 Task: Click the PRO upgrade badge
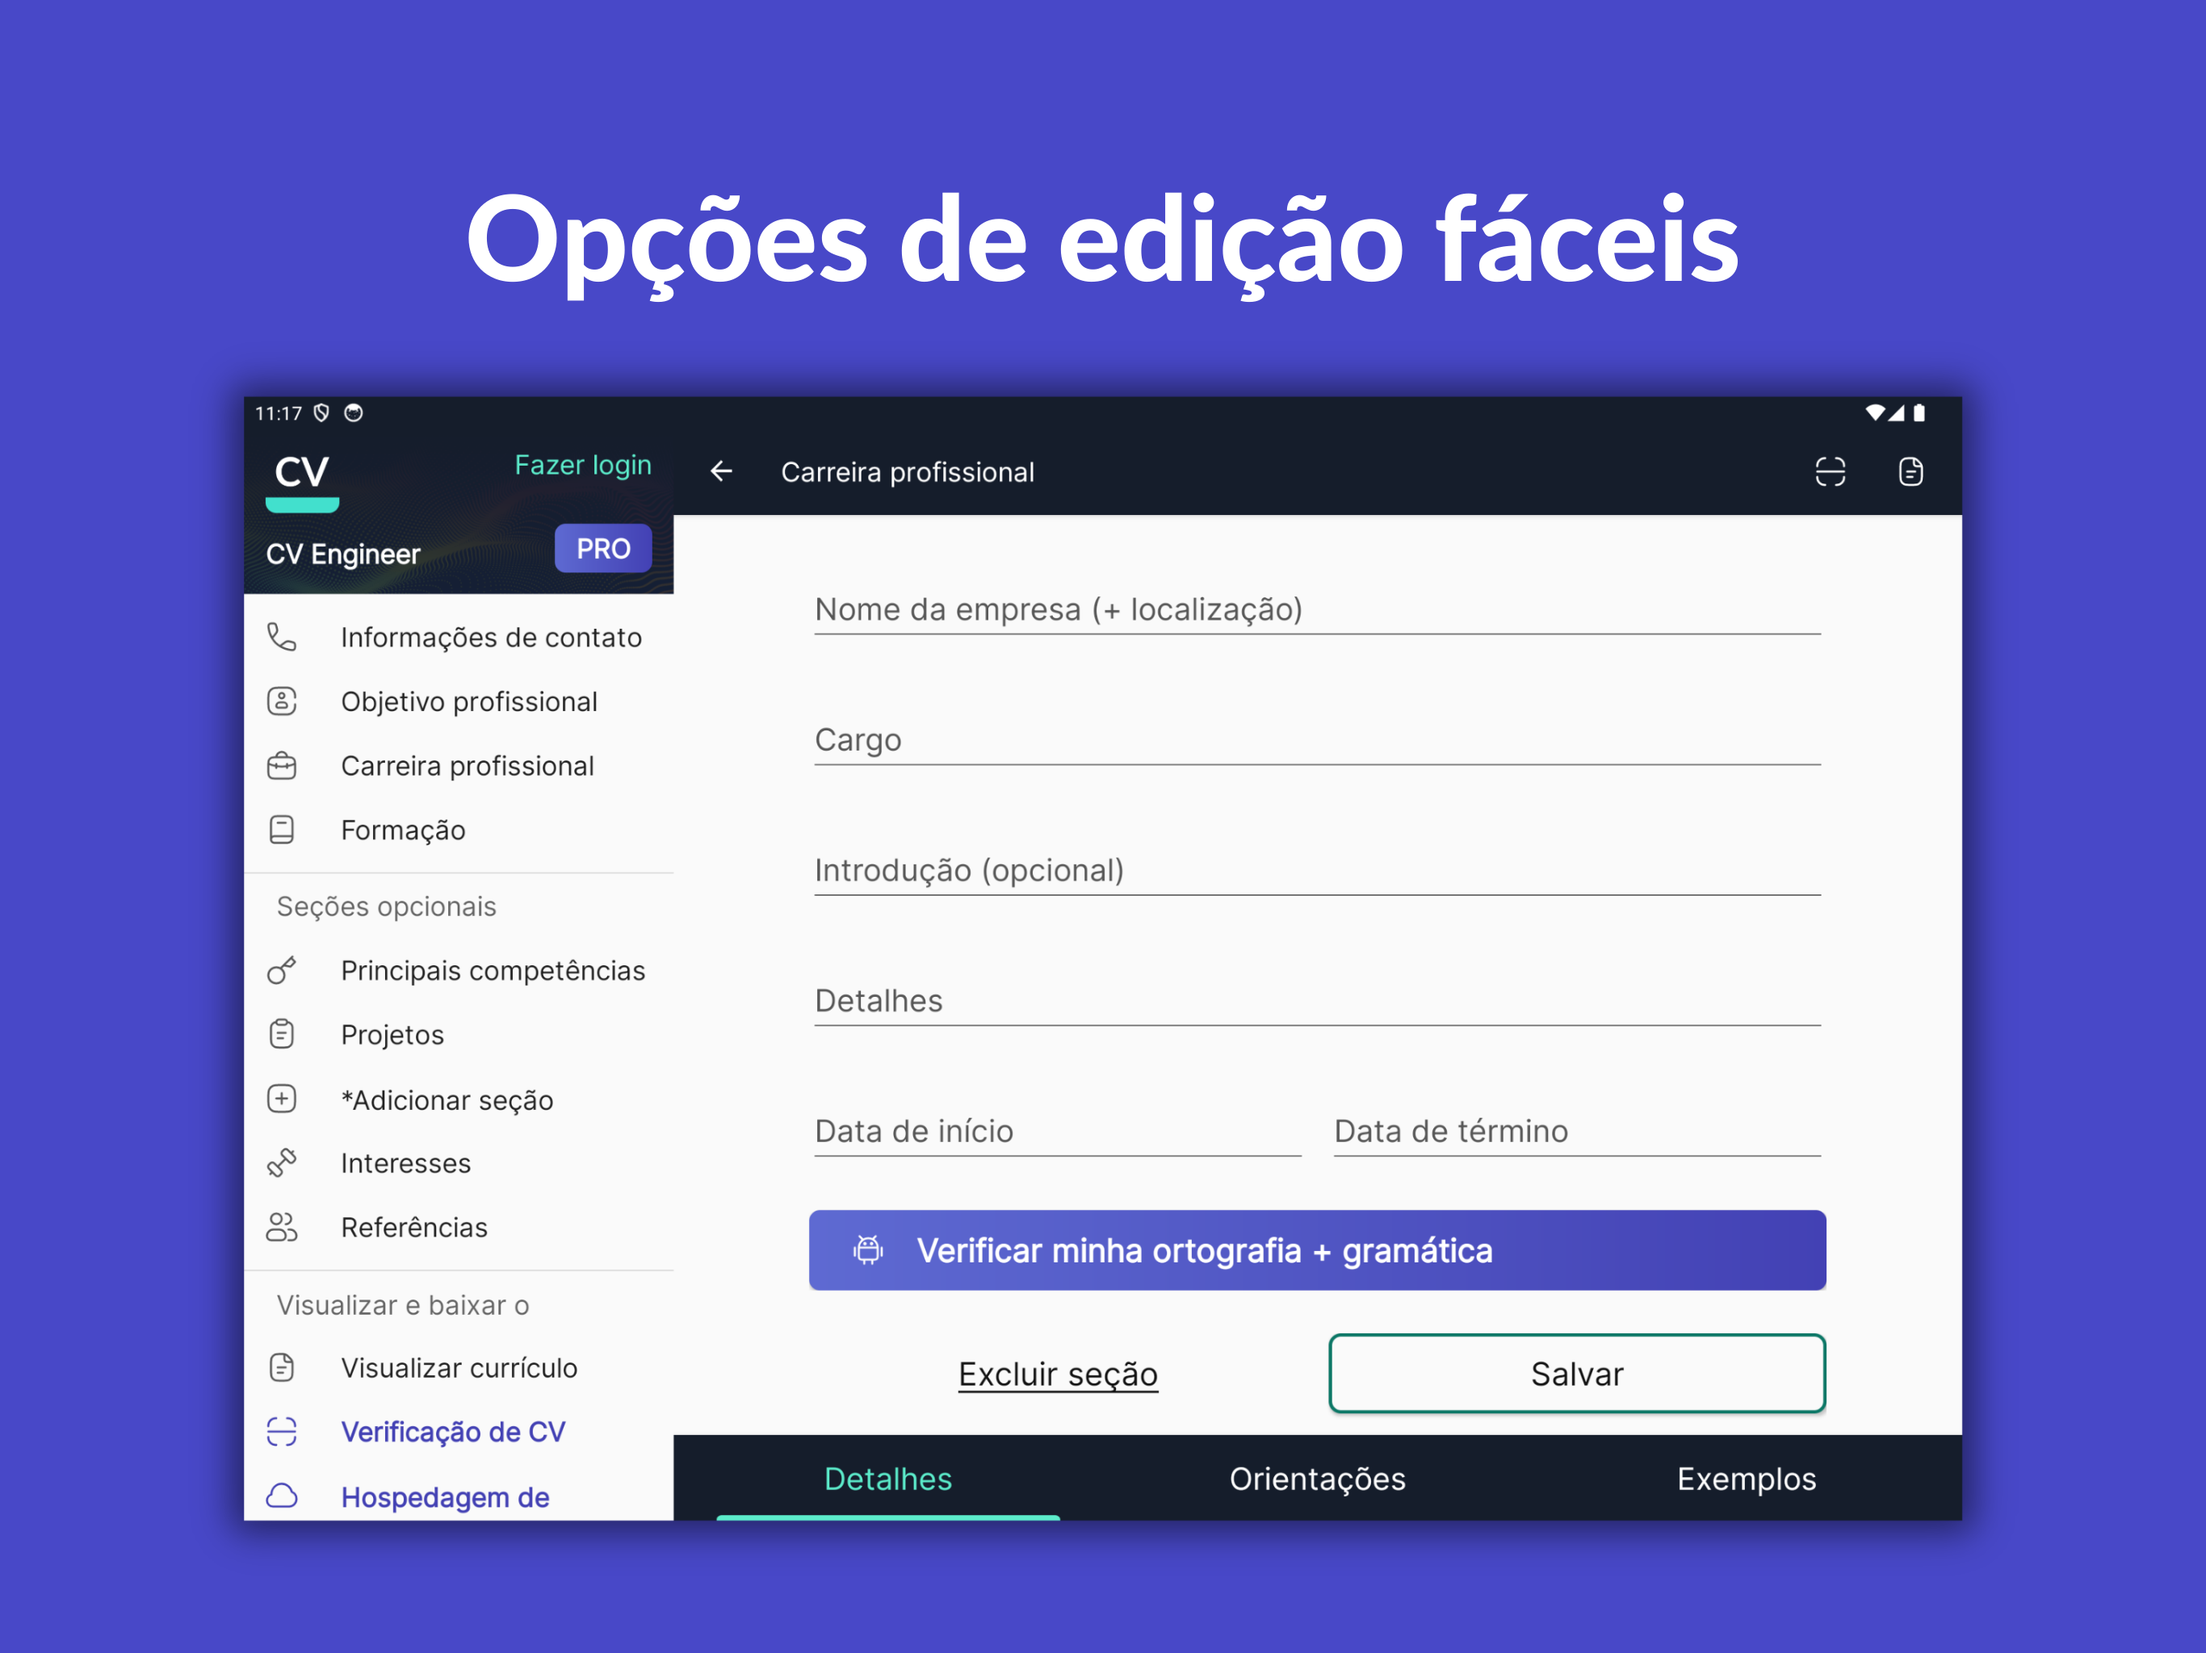click(603, 548)
